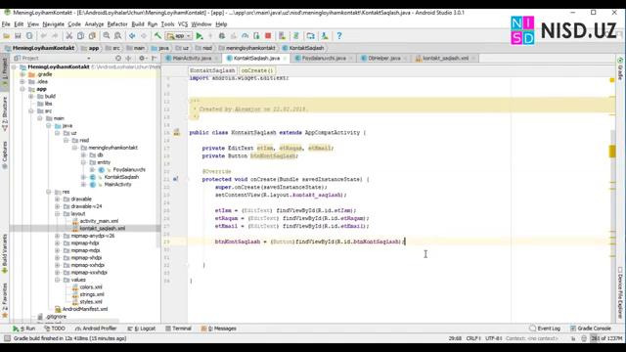Expand the db package node
Image resolution: width=626 pixels, height=352 pixels.
click(83, 154)
